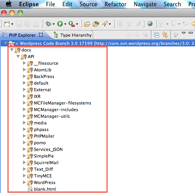Click the Next Annotation icon
This screenshot has height=193, width=195.
tap(162, 24)
